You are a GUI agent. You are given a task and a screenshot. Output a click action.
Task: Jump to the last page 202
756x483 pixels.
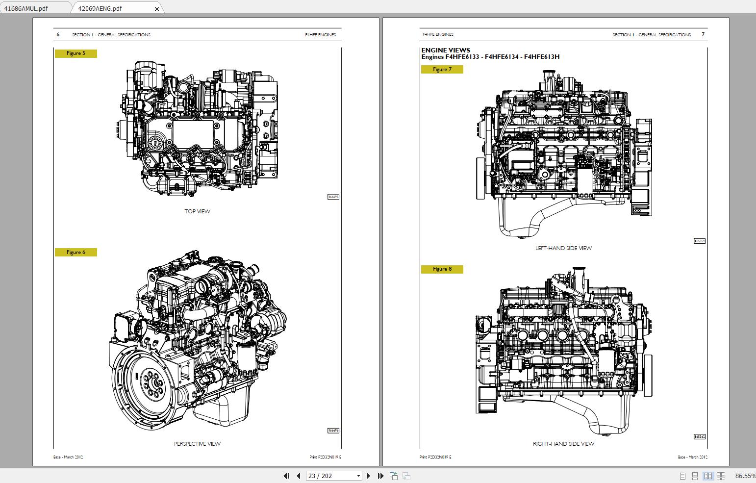pos(380,476)
